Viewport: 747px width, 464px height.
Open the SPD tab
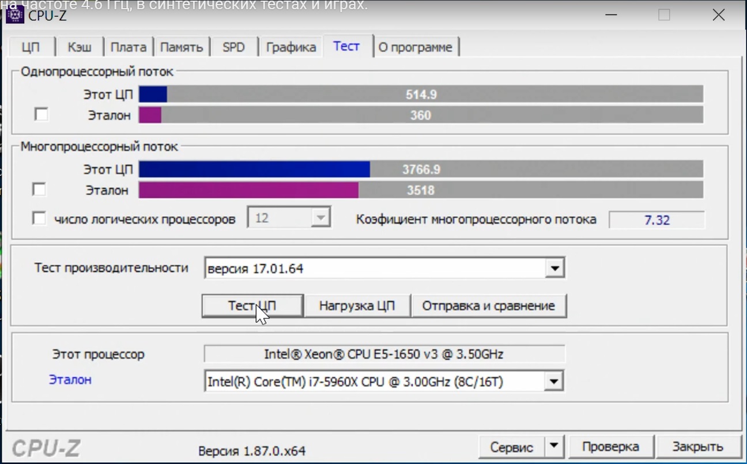pyautogui.click(x=234, y=47)
